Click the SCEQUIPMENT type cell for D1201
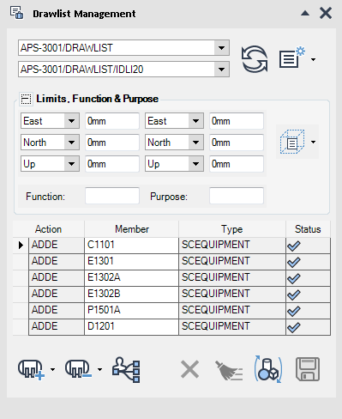This screenshot has width=342, height=419. pos(232,326)
